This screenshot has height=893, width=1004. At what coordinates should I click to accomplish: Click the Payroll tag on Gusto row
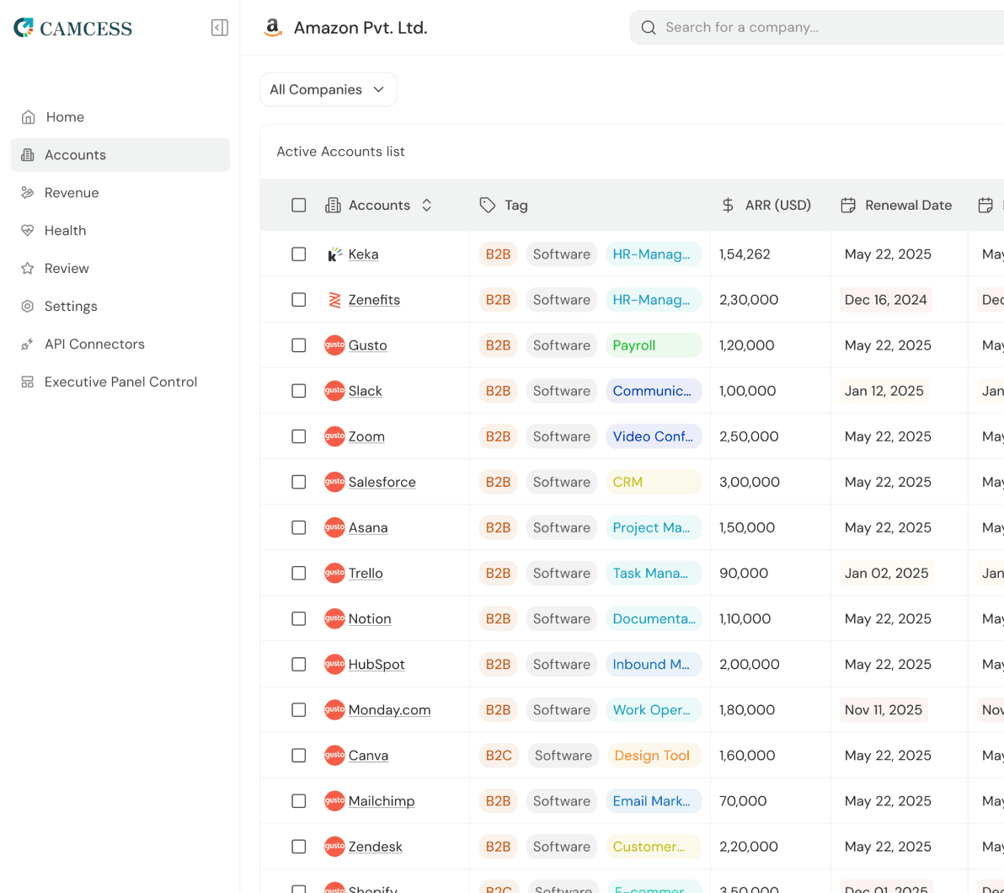(654, 345)
